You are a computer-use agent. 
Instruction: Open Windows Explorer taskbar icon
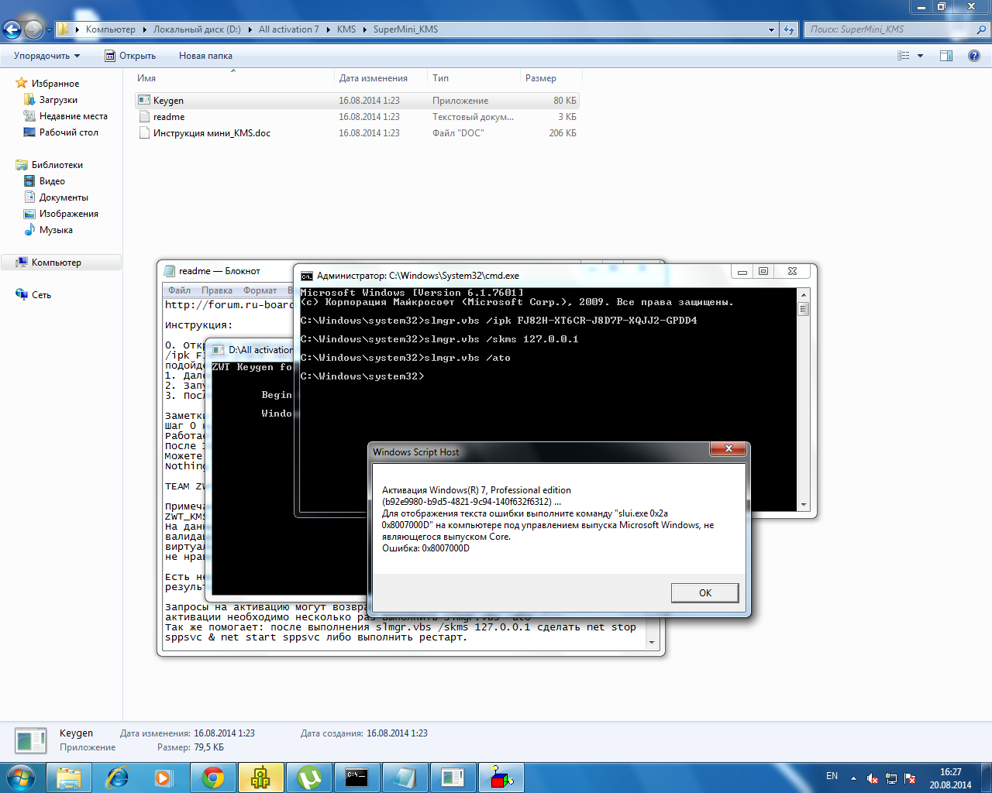click(69, 778)
